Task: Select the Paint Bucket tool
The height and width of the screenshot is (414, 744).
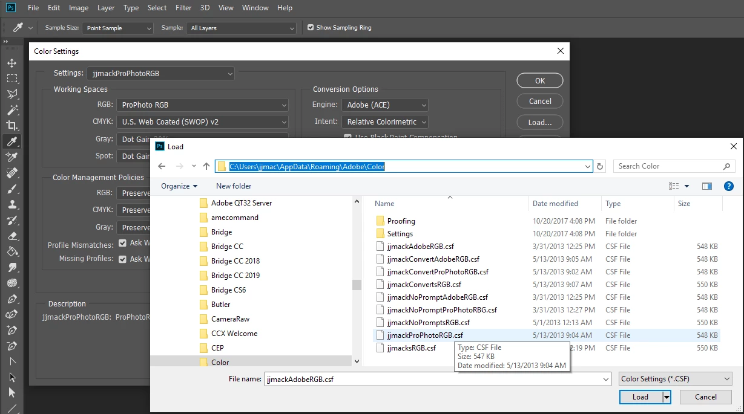Action: coord(12,252)
